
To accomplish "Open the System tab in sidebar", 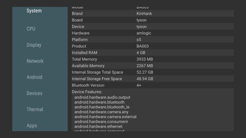I will coord(34,11).
